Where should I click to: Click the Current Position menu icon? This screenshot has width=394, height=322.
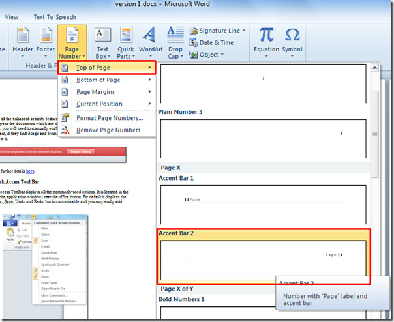click(x=65, y=104)
